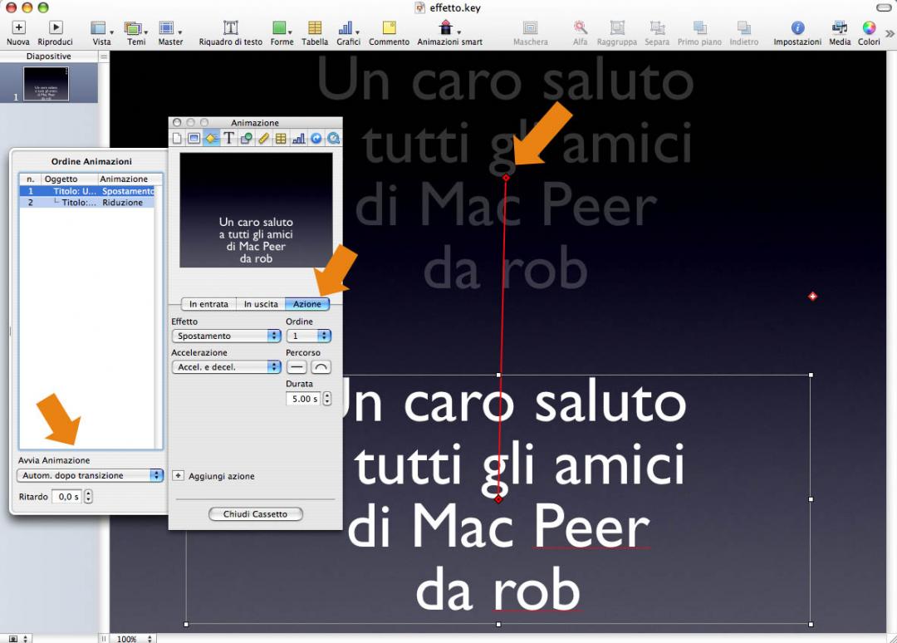This screenshot has height=643, width=897.
Task: Open the Effetto Spostamento dropdown
Action: pyautogui.click(x=226, y=336)
